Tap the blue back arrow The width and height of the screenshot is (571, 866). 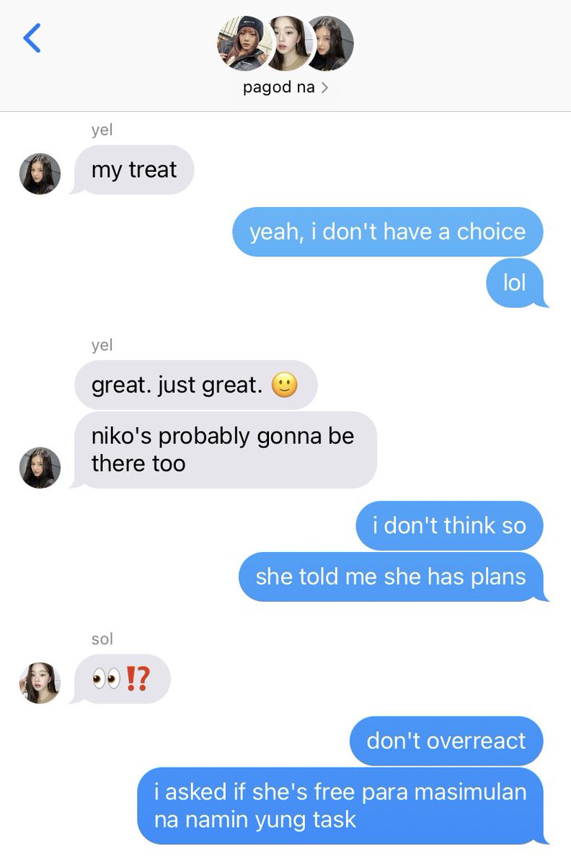32,38
